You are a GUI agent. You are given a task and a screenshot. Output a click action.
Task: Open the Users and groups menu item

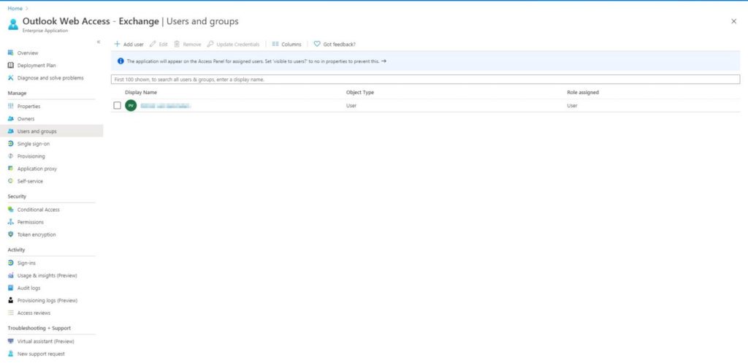point(52,131)
